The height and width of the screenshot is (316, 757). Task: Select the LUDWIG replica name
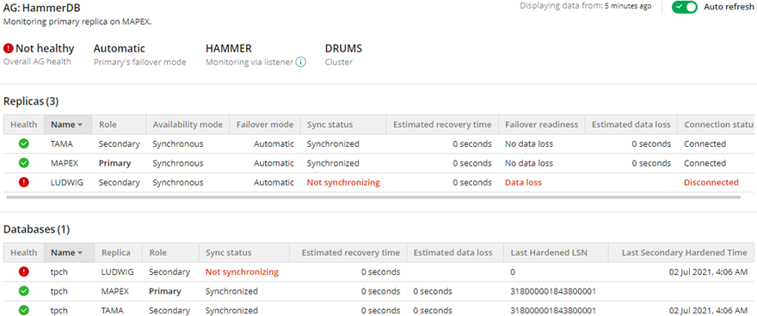[66, 182]
